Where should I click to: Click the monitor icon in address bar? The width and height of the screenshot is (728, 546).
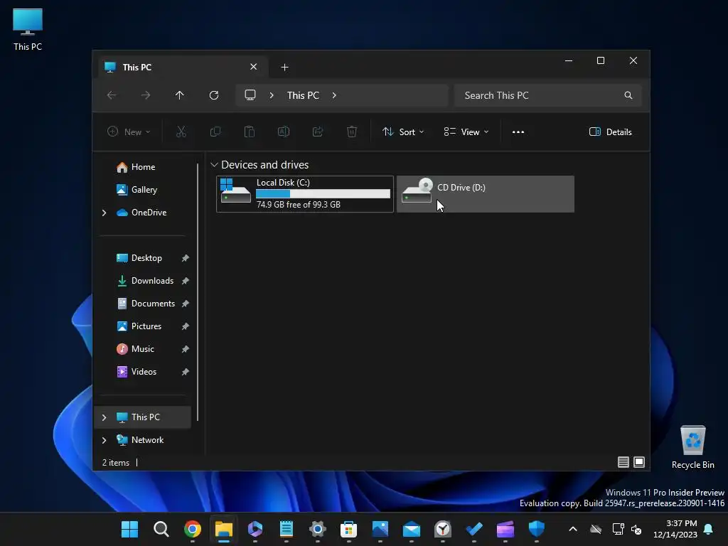(250, 95)
